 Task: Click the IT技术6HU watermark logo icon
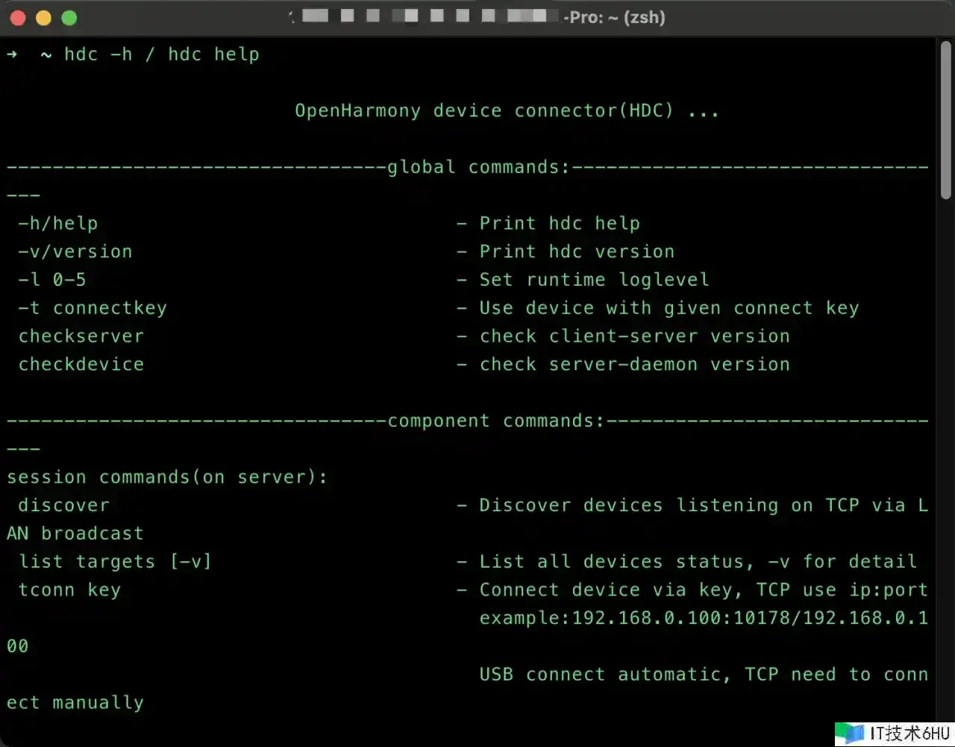point(850,733)
